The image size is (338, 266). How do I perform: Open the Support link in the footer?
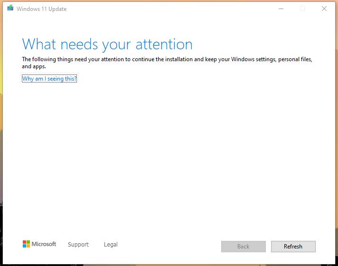78,245
